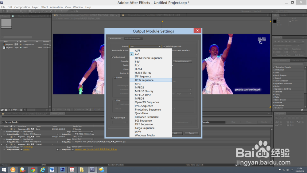Switch to After Effects taskbar icon
This screenshot has height=173, width=307.
tap(92, 170)
